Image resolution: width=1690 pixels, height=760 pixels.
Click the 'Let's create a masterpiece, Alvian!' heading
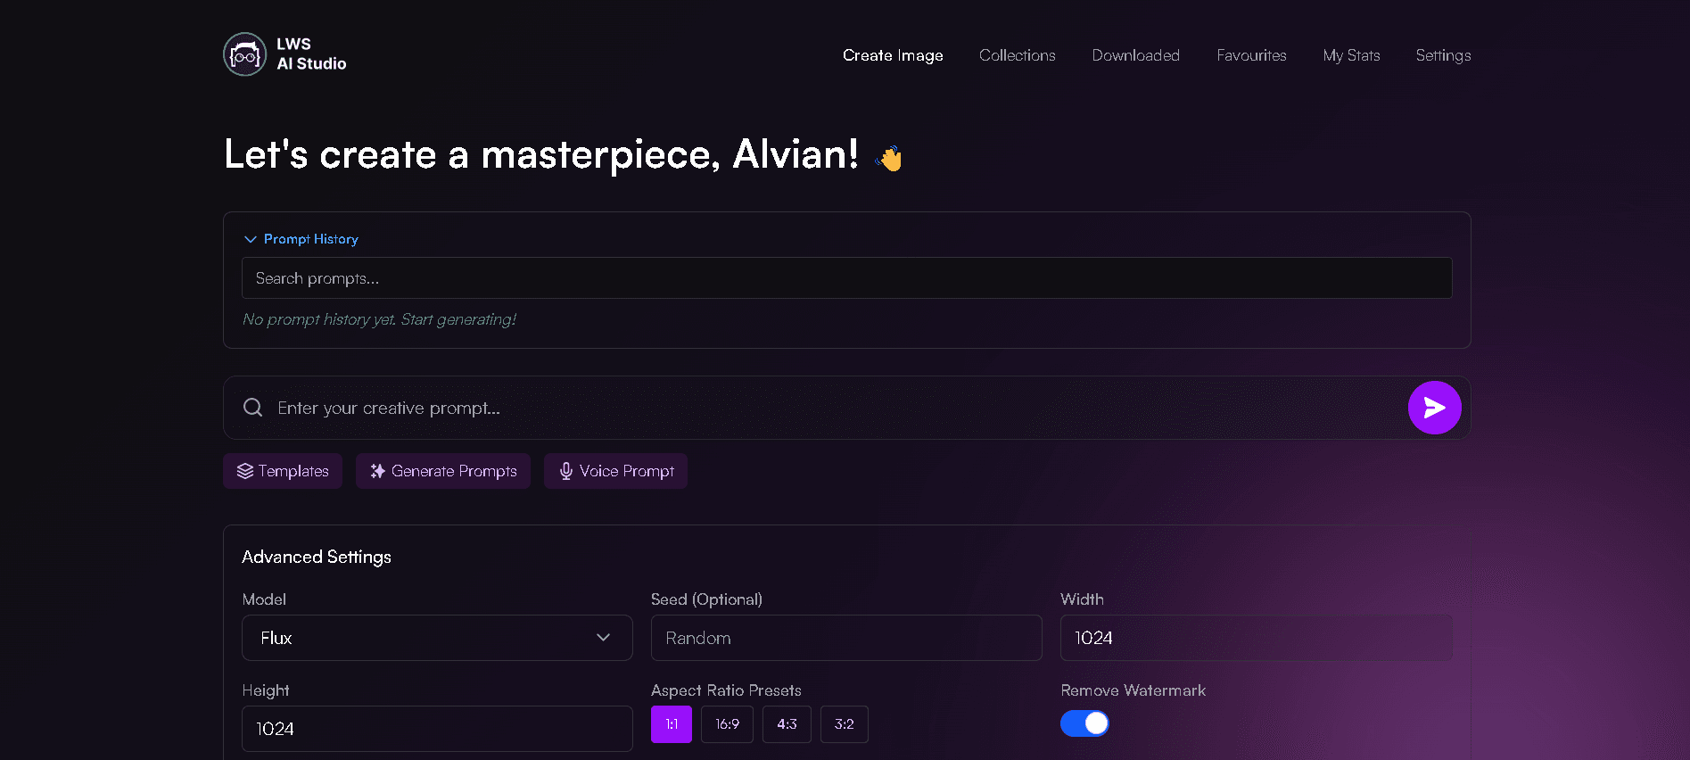pos(541,154)
